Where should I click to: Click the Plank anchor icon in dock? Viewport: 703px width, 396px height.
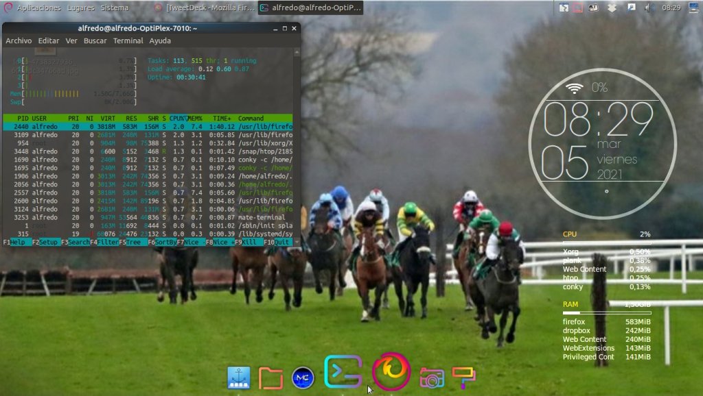[239, 378]
